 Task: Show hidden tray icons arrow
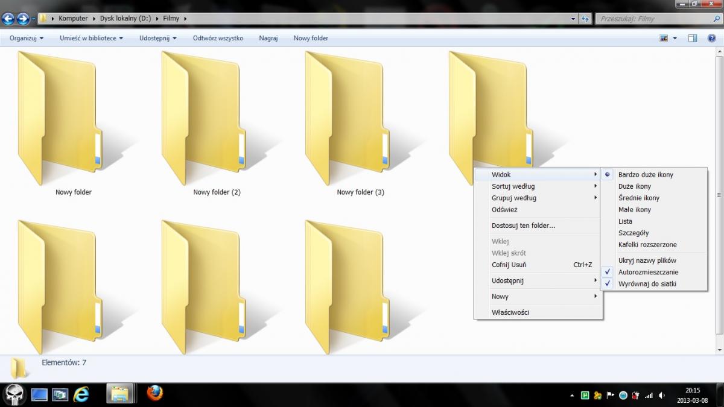coord(572,396)
